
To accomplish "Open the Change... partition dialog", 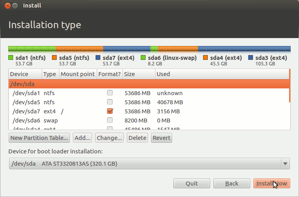I will (109, 138).
